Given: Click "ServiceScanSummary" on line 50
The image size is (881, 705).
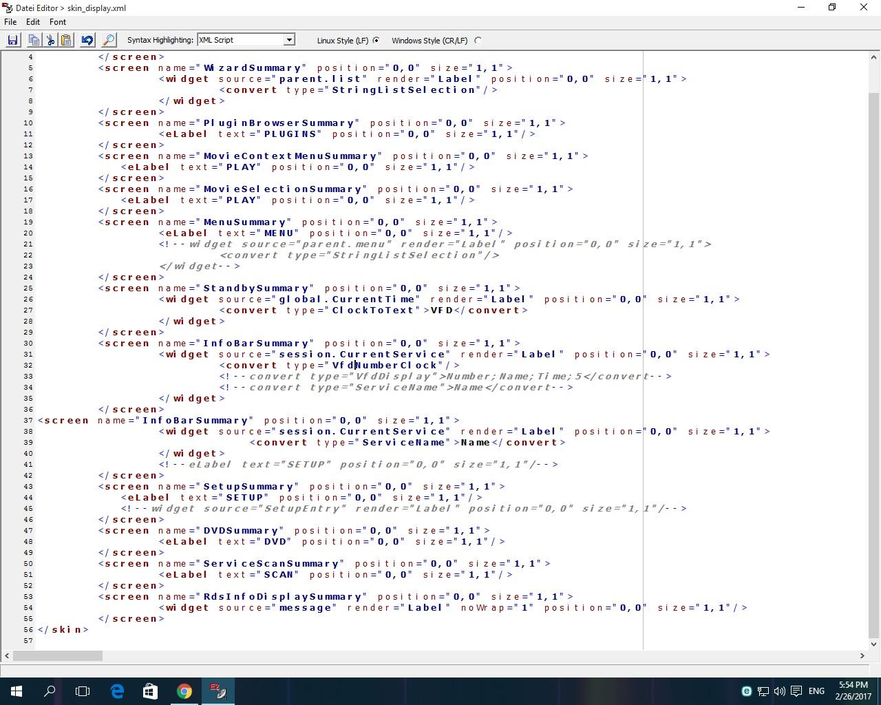Looking at the screenshot, I should pos(271,563).
